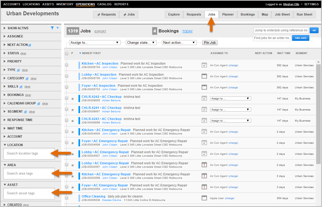Check the select-all checkbox in table header
The width and height of the screenshot is (322, 207).
(67, 53)
